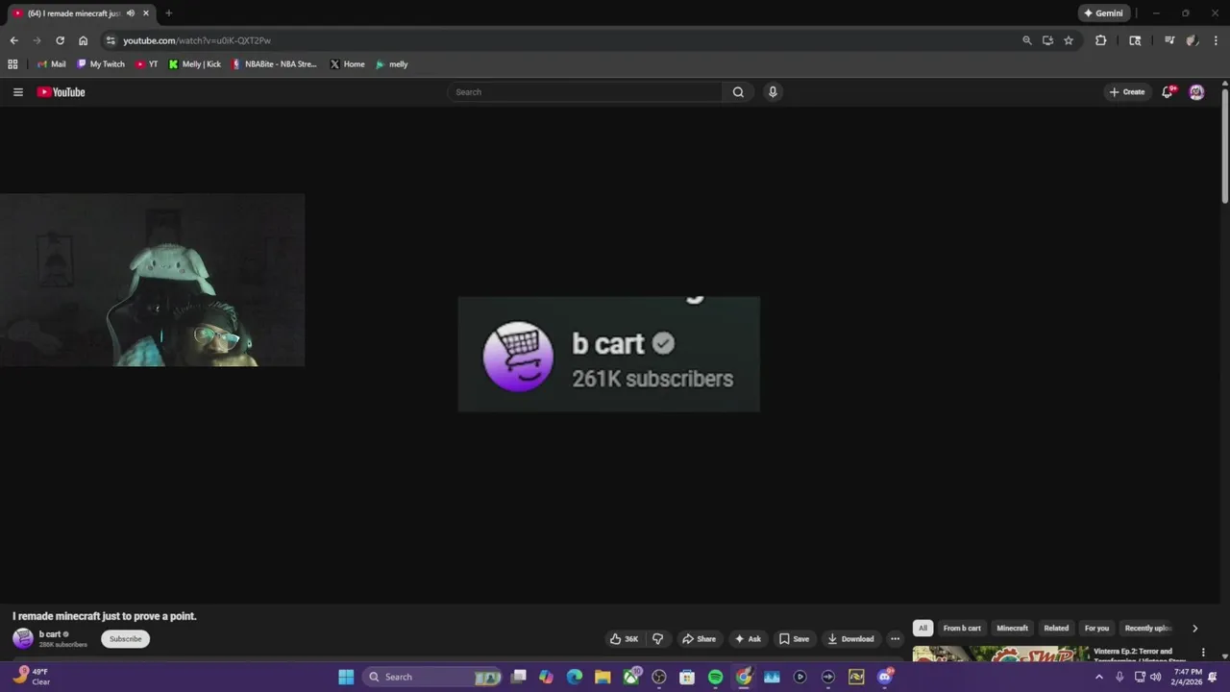Screen dimensions: 1230x692
Task: Open Xbox app from the taskbar
Action: (631, 677)
